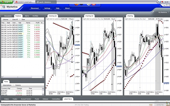Open the Help menu
Image resolution: width=170 pixels, height=106 pixels.
tap(58, 8)
